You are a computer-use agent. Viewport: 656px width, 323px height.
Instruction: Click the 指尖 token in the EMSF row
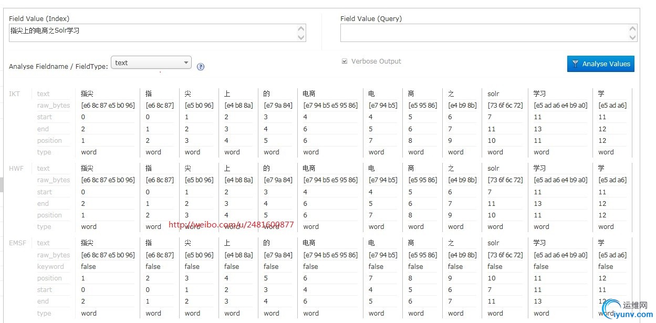(87, 243)
